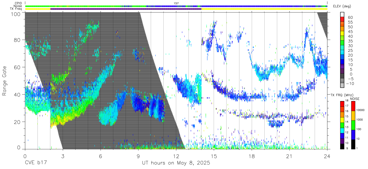Click the Range Gate tick 40
This screenshot has width=368, height=169.
pyautogui.click(x=17, y=94)
